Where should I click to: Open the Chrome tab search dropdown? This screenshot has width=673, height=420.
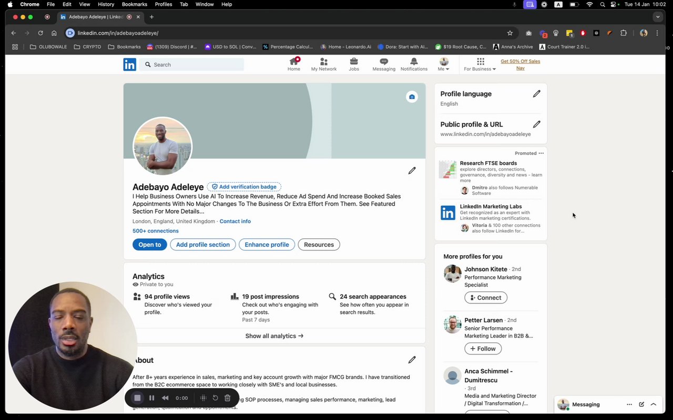point(657,17)
